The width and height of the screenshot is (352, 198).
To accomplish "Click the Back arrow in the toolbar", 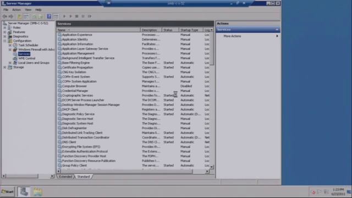I will 5,16.
